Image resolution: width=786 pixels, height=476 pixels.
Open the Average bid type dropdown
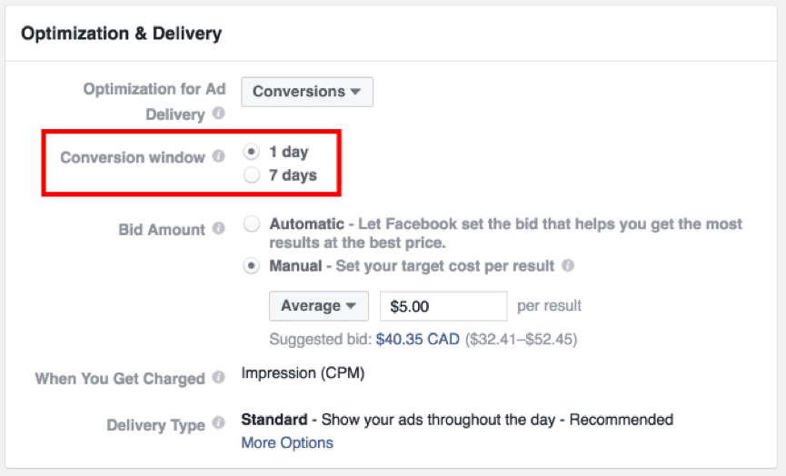(319, 306)
